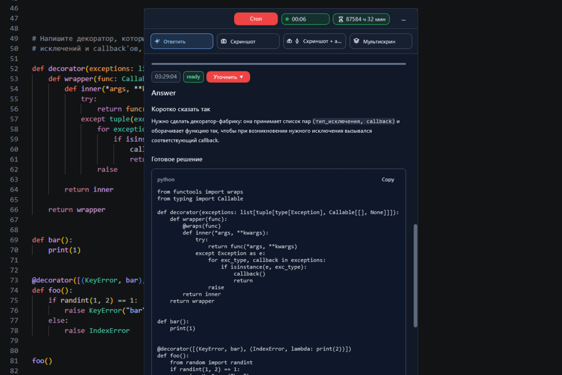562x375 pixels.
Task: Click the inline code (тип_исключения, callback)
Action: [x=354, y=121]
